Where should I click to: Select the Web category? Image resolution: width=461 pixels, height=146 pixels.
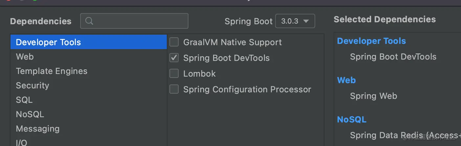click(x=25, y=57)
